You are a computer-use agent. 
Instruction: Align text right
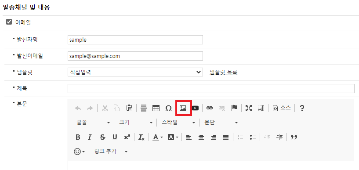214,137
